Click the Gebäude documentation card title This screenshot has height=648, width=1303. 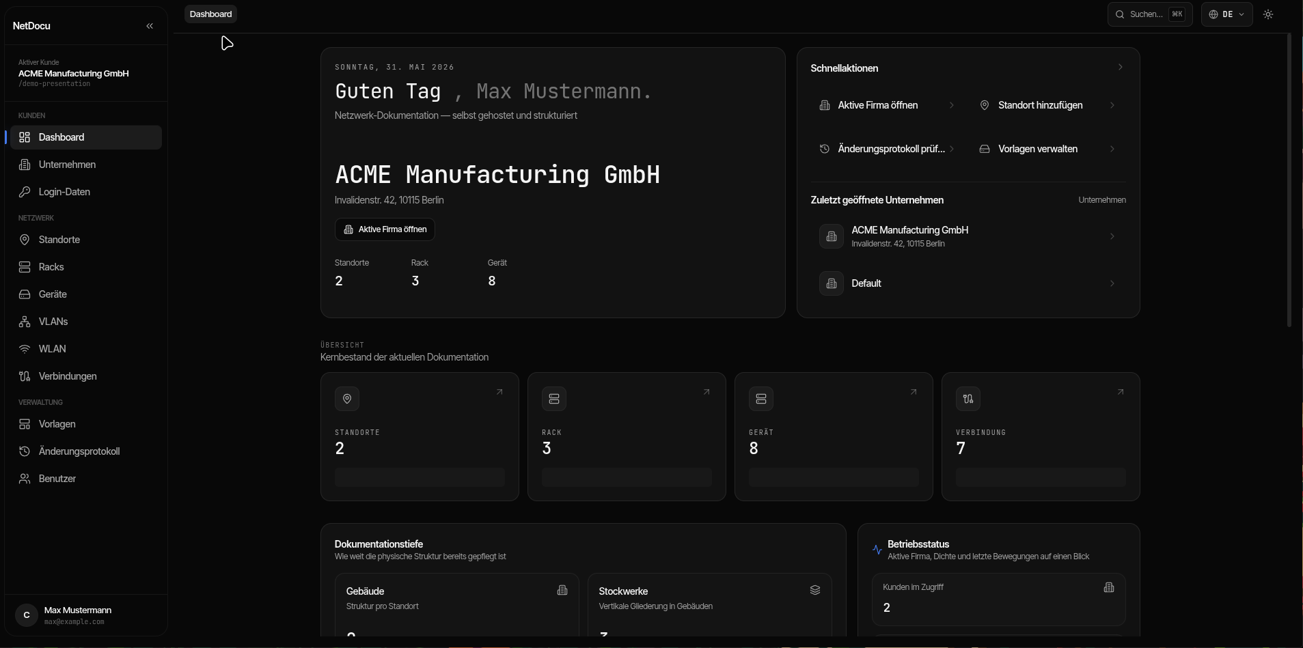[x=365, y=591]
